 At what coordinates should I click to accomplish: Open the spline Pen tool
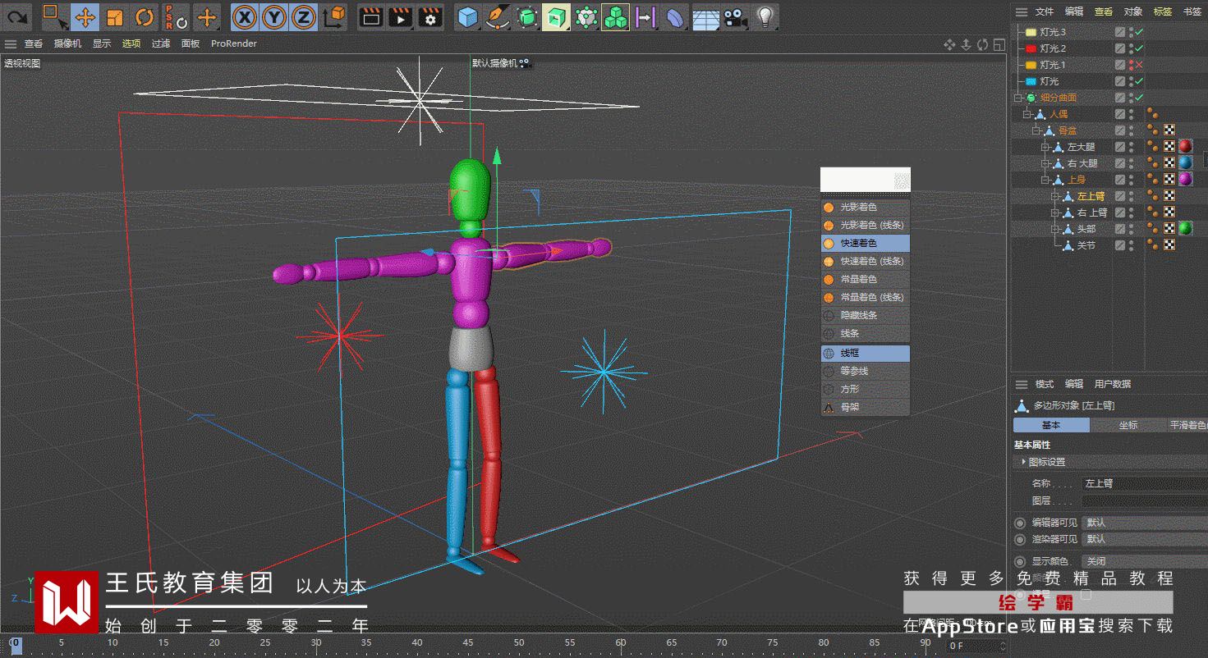pyautogui.click(x=498, y=16)
